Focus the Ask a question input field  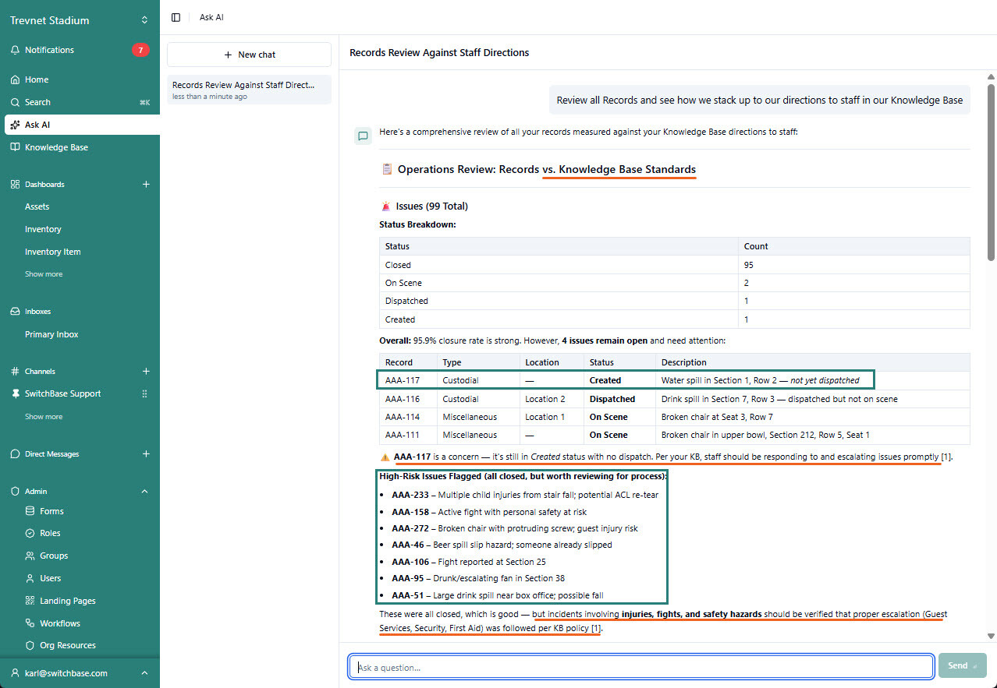[x=640, y=667]
